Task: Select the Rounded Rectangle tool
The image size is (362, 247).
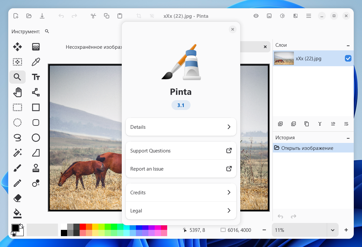Action: pos(36,123)
